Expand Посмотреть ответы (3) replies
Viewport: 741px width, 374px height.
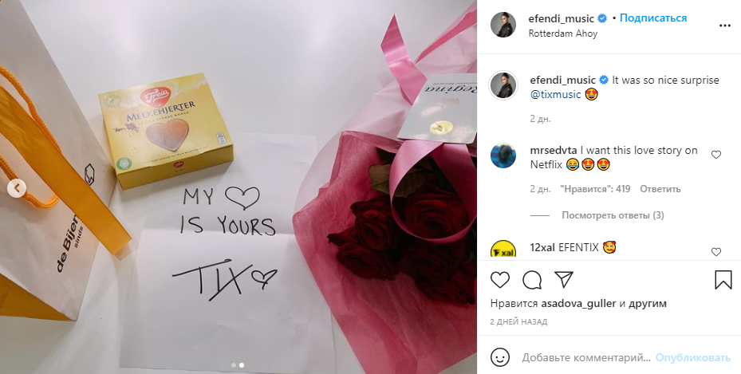(613, 215)
